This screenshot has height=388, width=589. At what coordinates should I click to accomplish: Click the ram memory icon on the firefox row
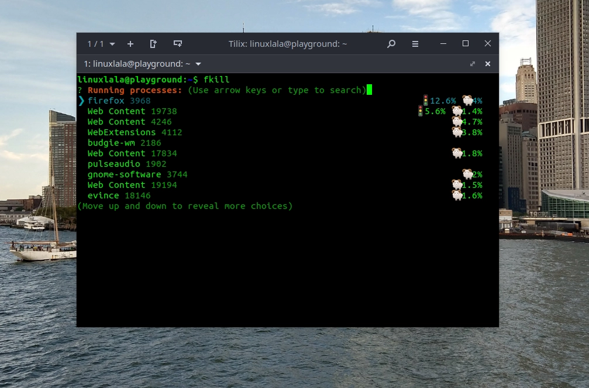(468, 100)
